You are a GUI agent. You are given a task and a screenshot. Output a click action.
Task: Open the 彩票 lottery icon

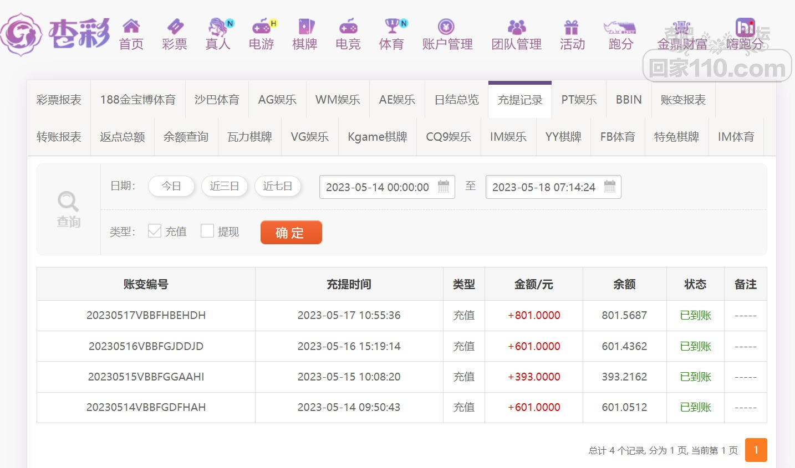(x=175, y=27)
